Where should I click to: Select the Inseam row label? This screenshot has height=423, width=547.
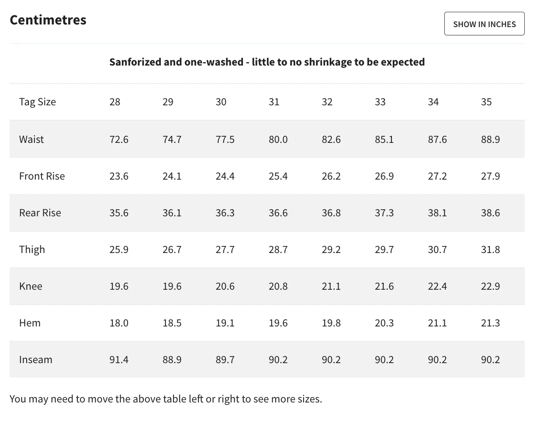(36, 360)
